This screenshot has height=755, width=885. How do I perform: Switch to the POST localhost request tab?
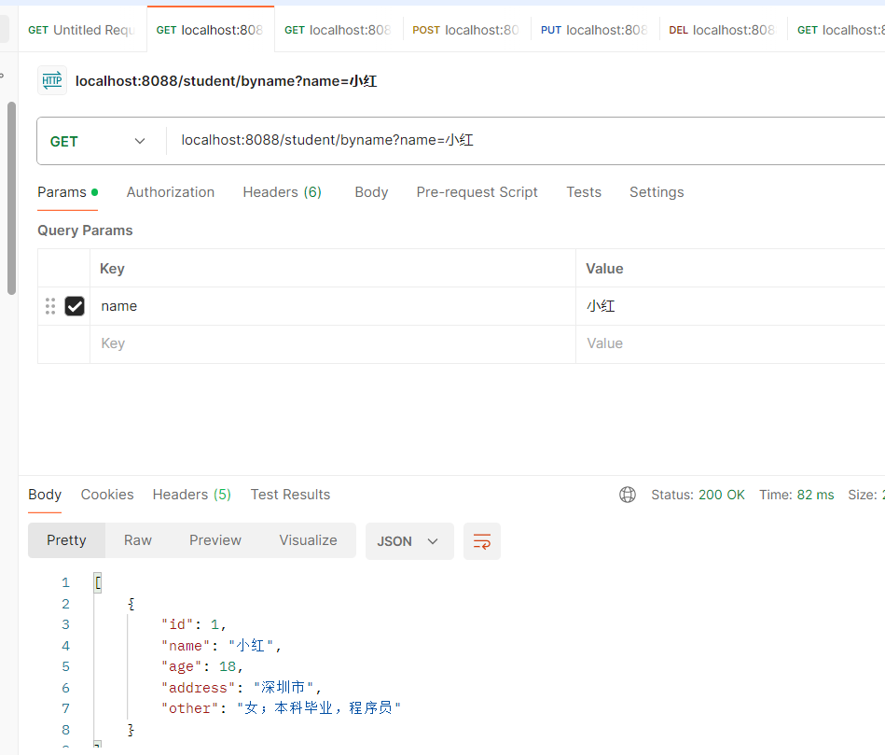click(x=466, y=30)
